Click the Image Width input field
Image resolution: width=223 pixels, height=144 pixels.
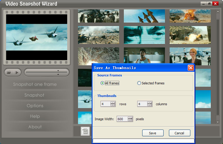click(x=122, y=119)
